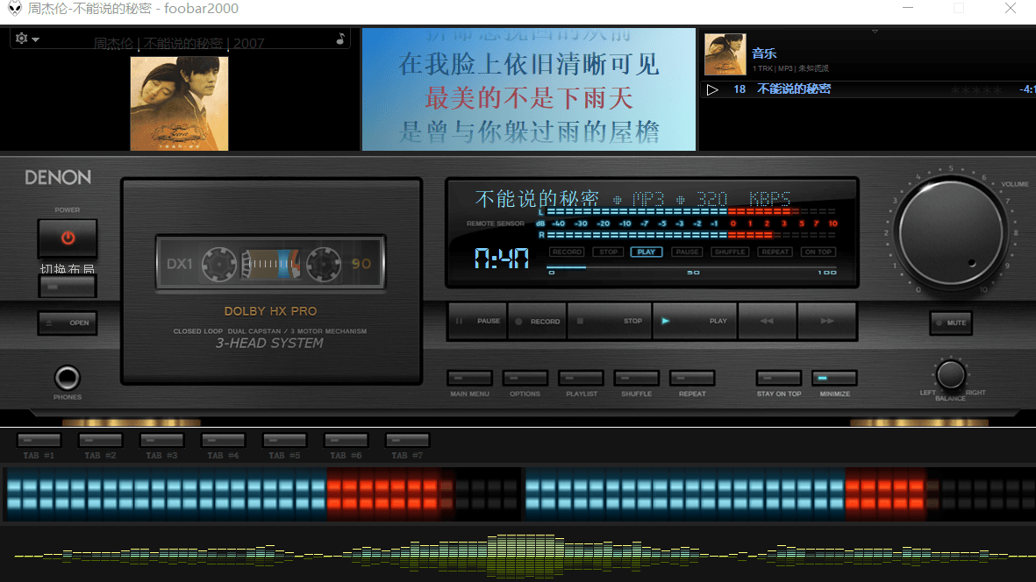Switch to TAB #3

(x=162, y=441)
